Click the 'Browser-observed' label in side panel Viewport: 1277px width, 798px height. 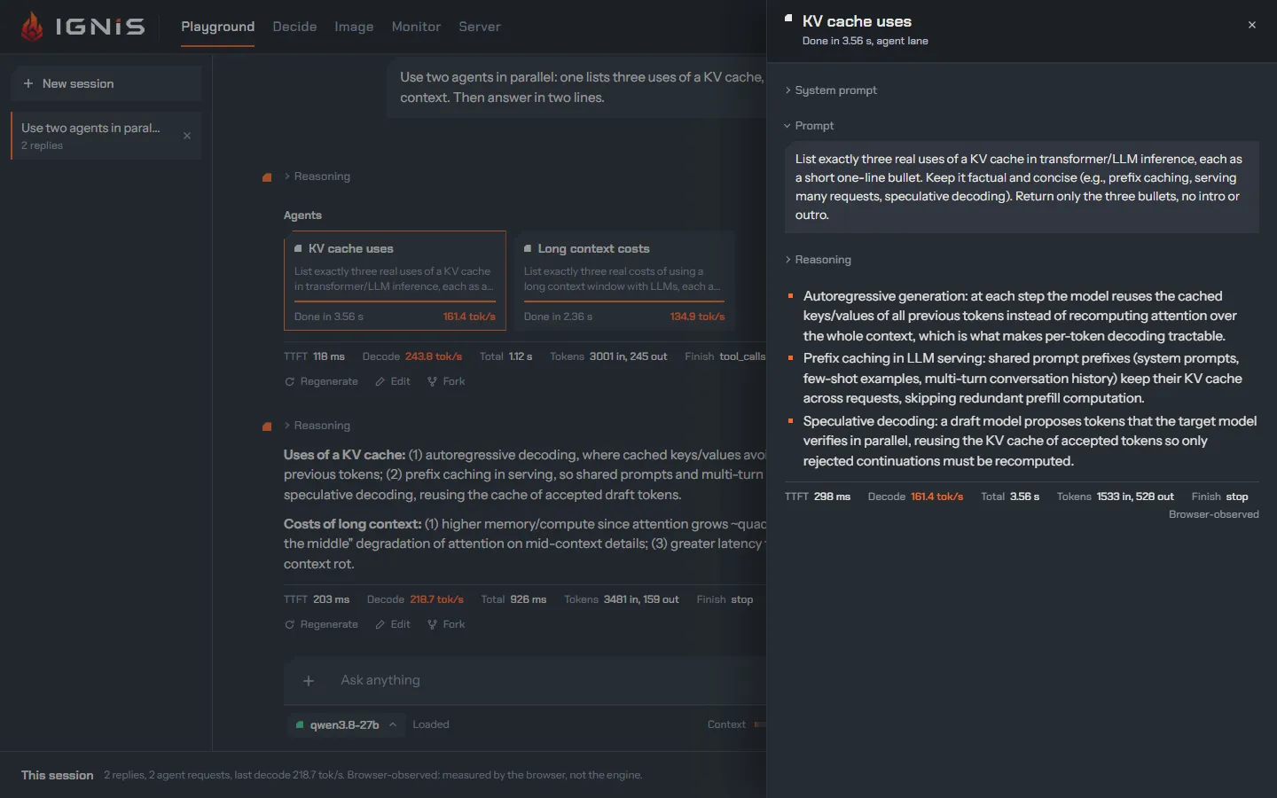[x=1214, y=514]
